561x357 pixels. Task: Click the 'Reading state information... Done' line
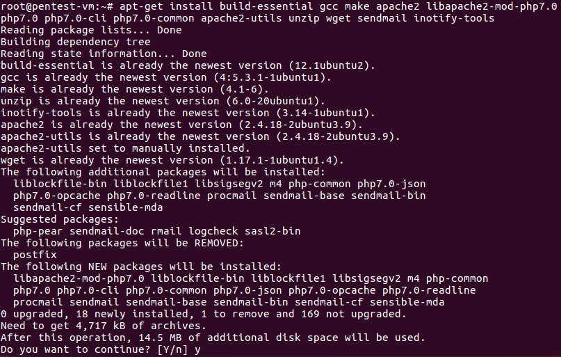coord(104,54)
